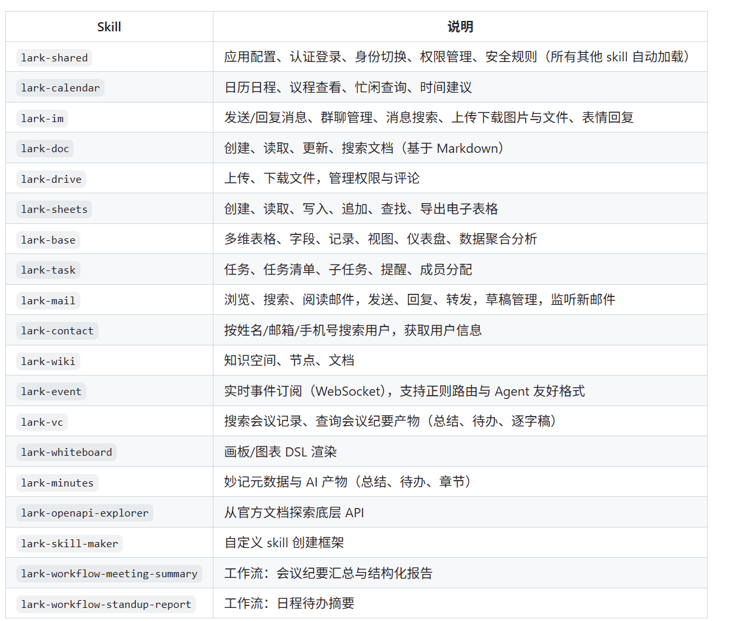Viewport: 732px width, 621px height.
Task: Select the lark-whiteboard skill name
Action: 67,452
